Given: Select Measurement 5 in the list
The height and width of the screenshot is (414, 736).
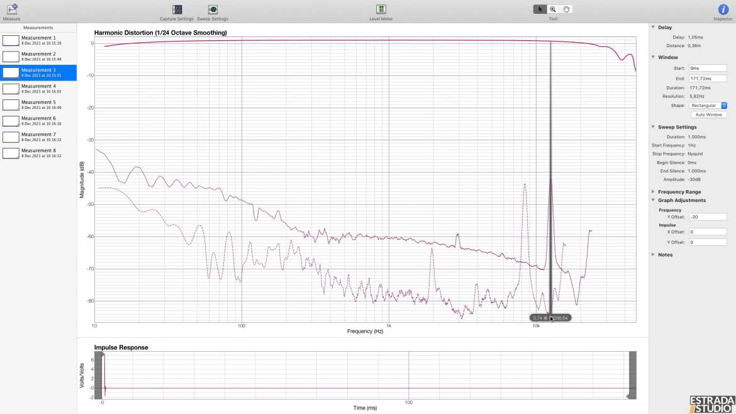Looking at the screenshot, I should coord(38,104).
